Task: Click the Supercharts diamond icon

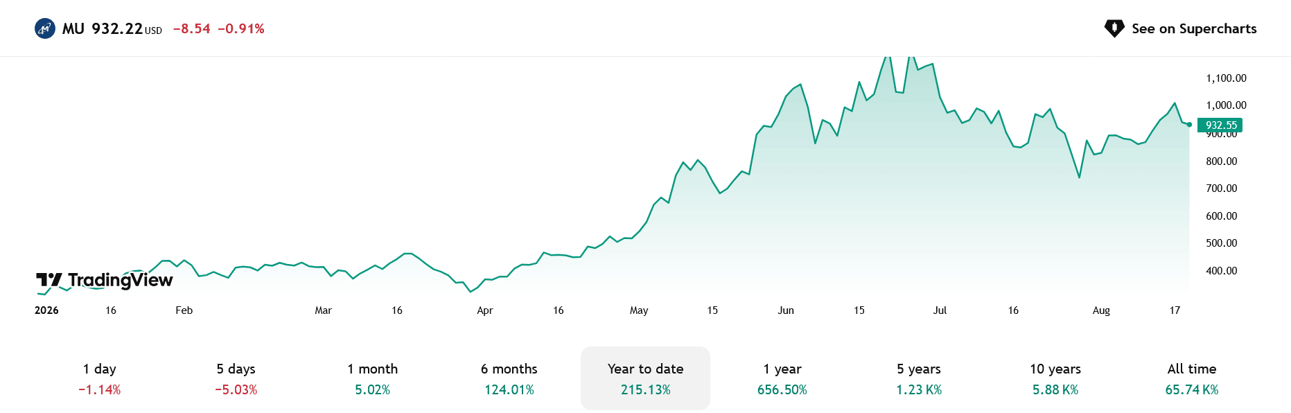Action: [x=1114, y=28]
